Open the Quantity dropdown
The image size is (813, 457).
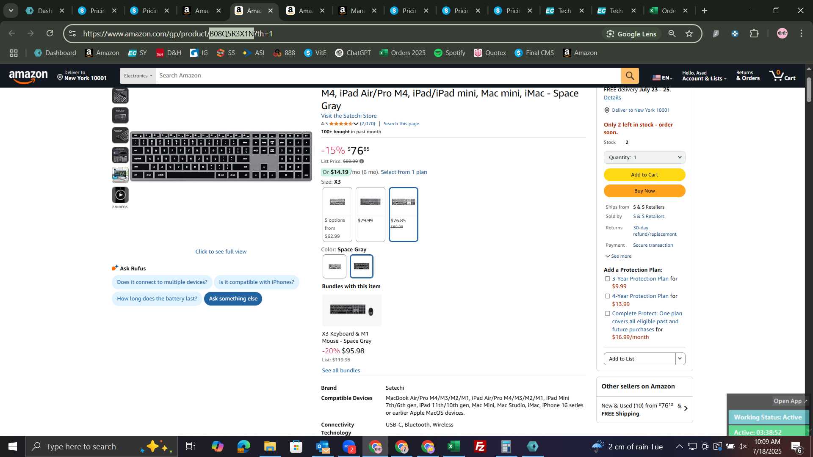coord(644,157)
